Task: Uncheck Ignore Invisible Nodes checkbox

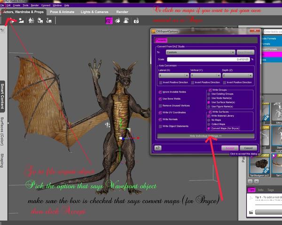Action: pyautogui.click(x=161, y=93)
